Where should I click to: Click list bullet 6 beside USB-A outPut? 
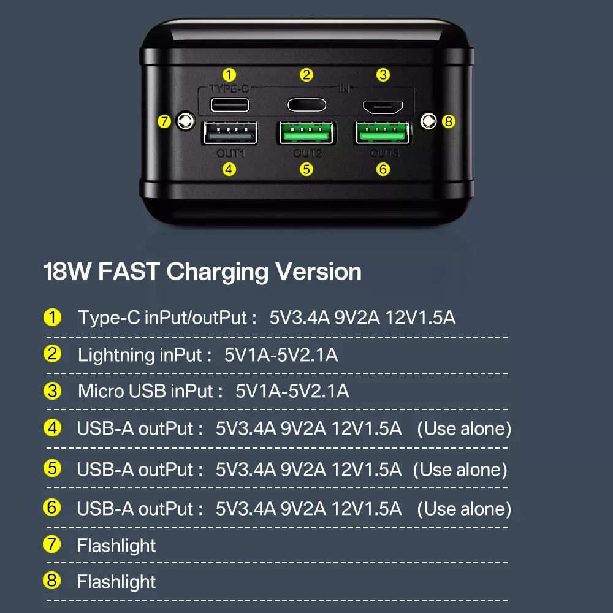tap(52, 508)
